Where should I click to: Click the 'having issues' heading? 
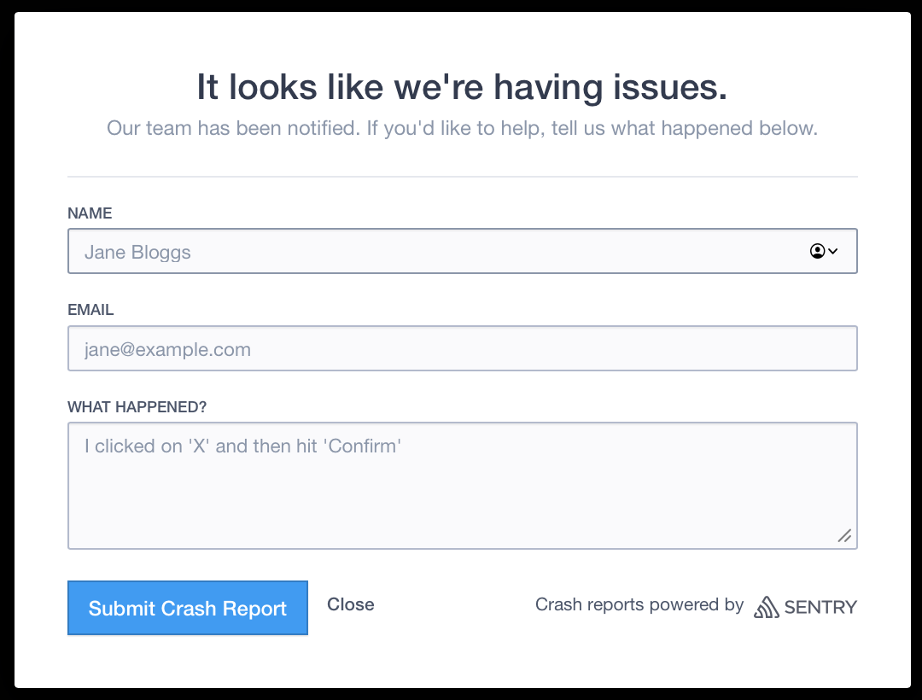[x=462, y=87]
